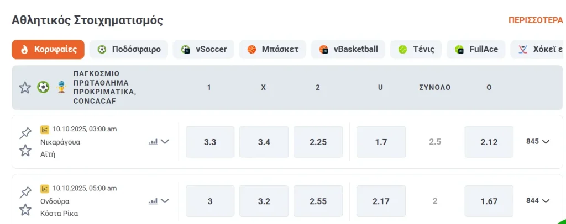The image size is (566, 224).
Task: Open the Μπάσκετ sport tab
Action: 272,49
